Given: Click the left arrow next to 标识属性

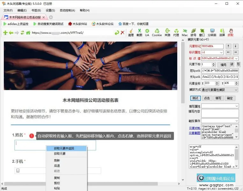Looking at the screenshot, I should [x=228, y=52].
